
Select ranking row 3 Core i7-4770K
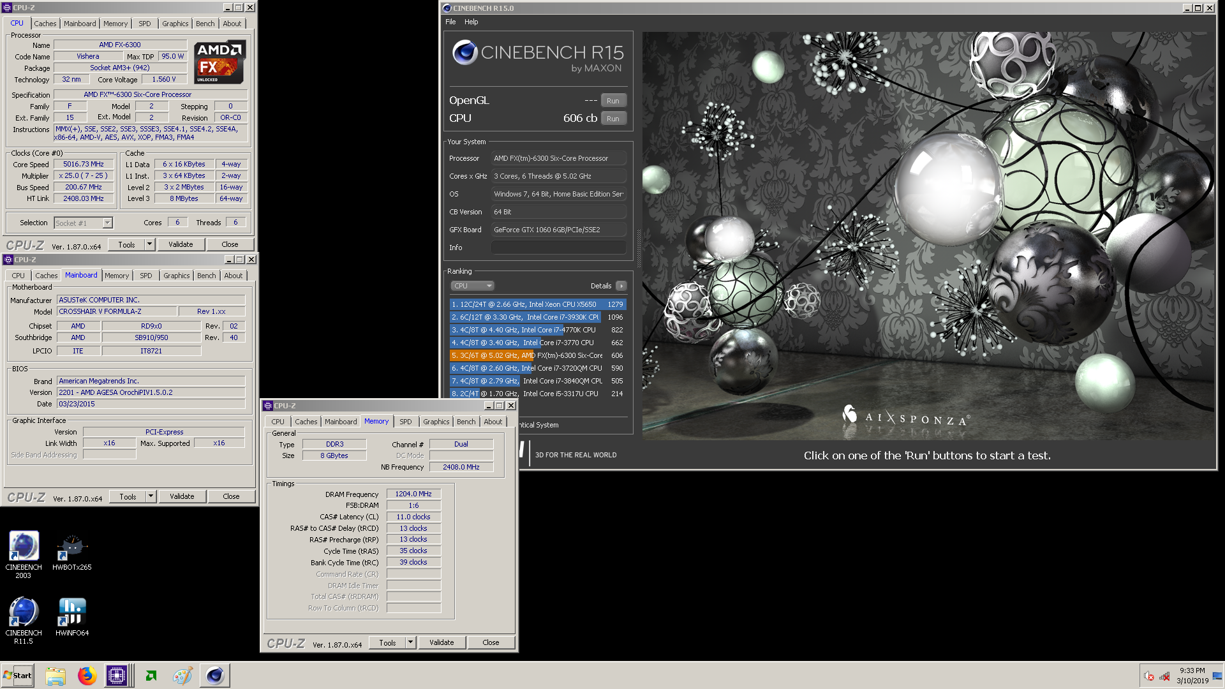[x=537, y=330]
